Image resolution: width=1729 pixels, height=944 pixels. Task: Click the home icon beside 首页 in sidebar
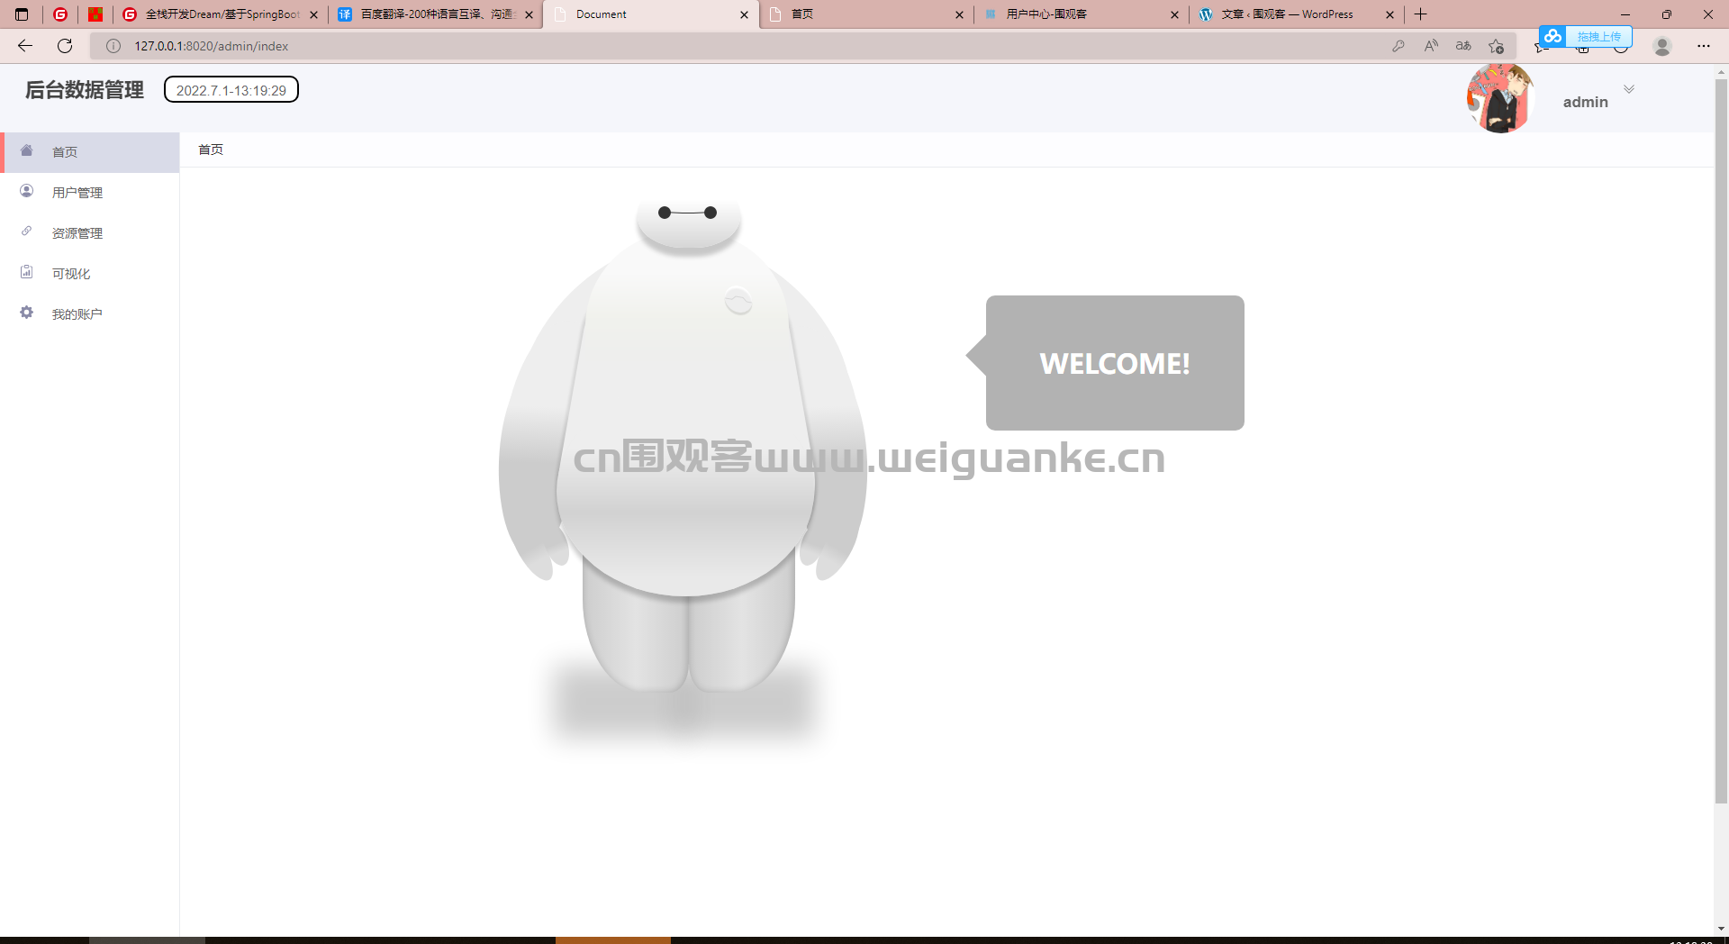pyautogui.click(x=27, y=150)
